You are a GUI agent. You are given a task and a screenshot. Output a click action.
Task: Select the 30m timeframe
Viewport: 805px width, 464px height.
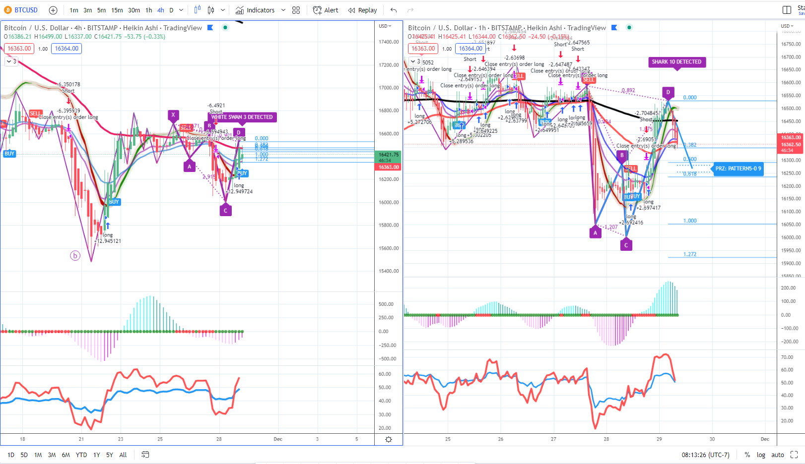click(x=134, y=10)
